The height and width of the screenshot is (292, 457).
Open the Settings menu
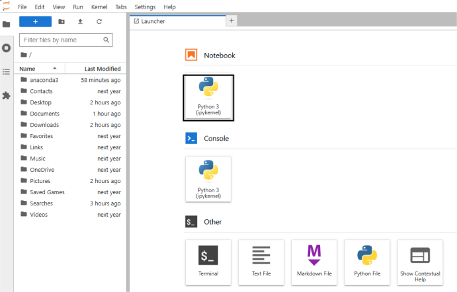coord(145,7)
